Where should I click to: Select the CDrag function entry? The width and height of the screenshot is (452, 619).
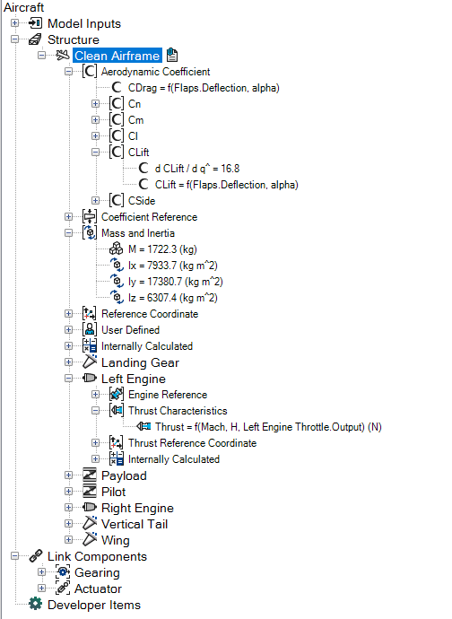point(204,88)
